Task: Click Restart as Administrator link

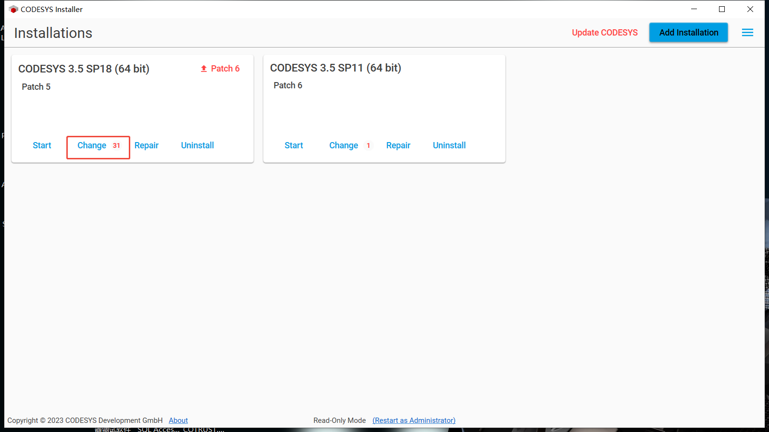Action: pyautogui.click(x=414, y=420)
